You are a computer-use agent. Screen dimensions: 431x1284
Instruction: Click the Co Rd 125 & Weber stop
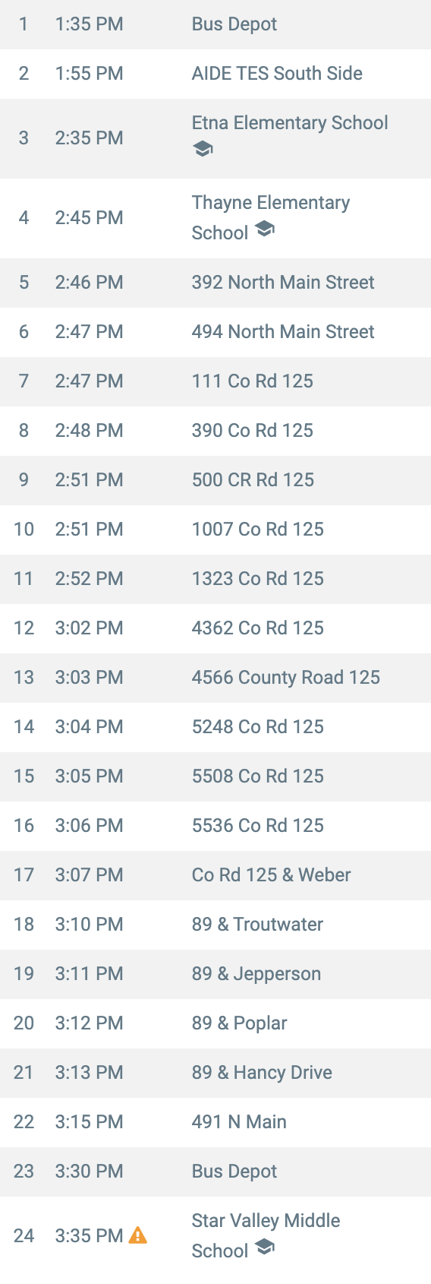pyautogui.click(x=215, y=875)
